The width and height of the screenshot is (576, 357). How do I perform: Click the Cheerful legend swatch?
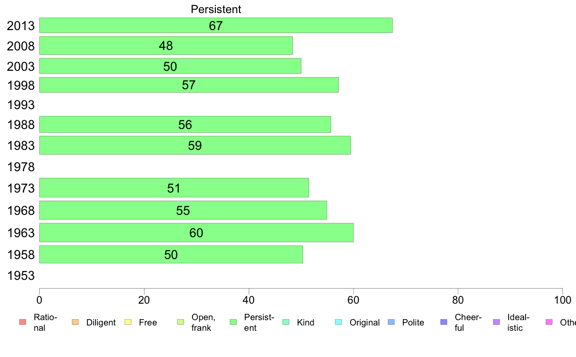click(x=444, y=322)
